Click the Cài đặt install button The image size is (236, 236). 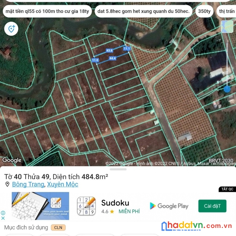[x=212, y=206]
